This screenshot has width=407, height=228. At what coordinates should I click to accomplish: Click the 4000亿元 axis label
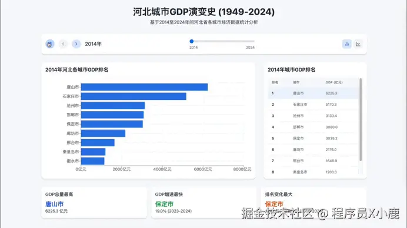tap(162, 169)
